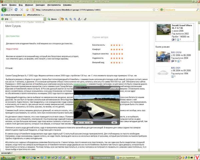
Task: Pause the videoclick video
Action: pos(84,123)
